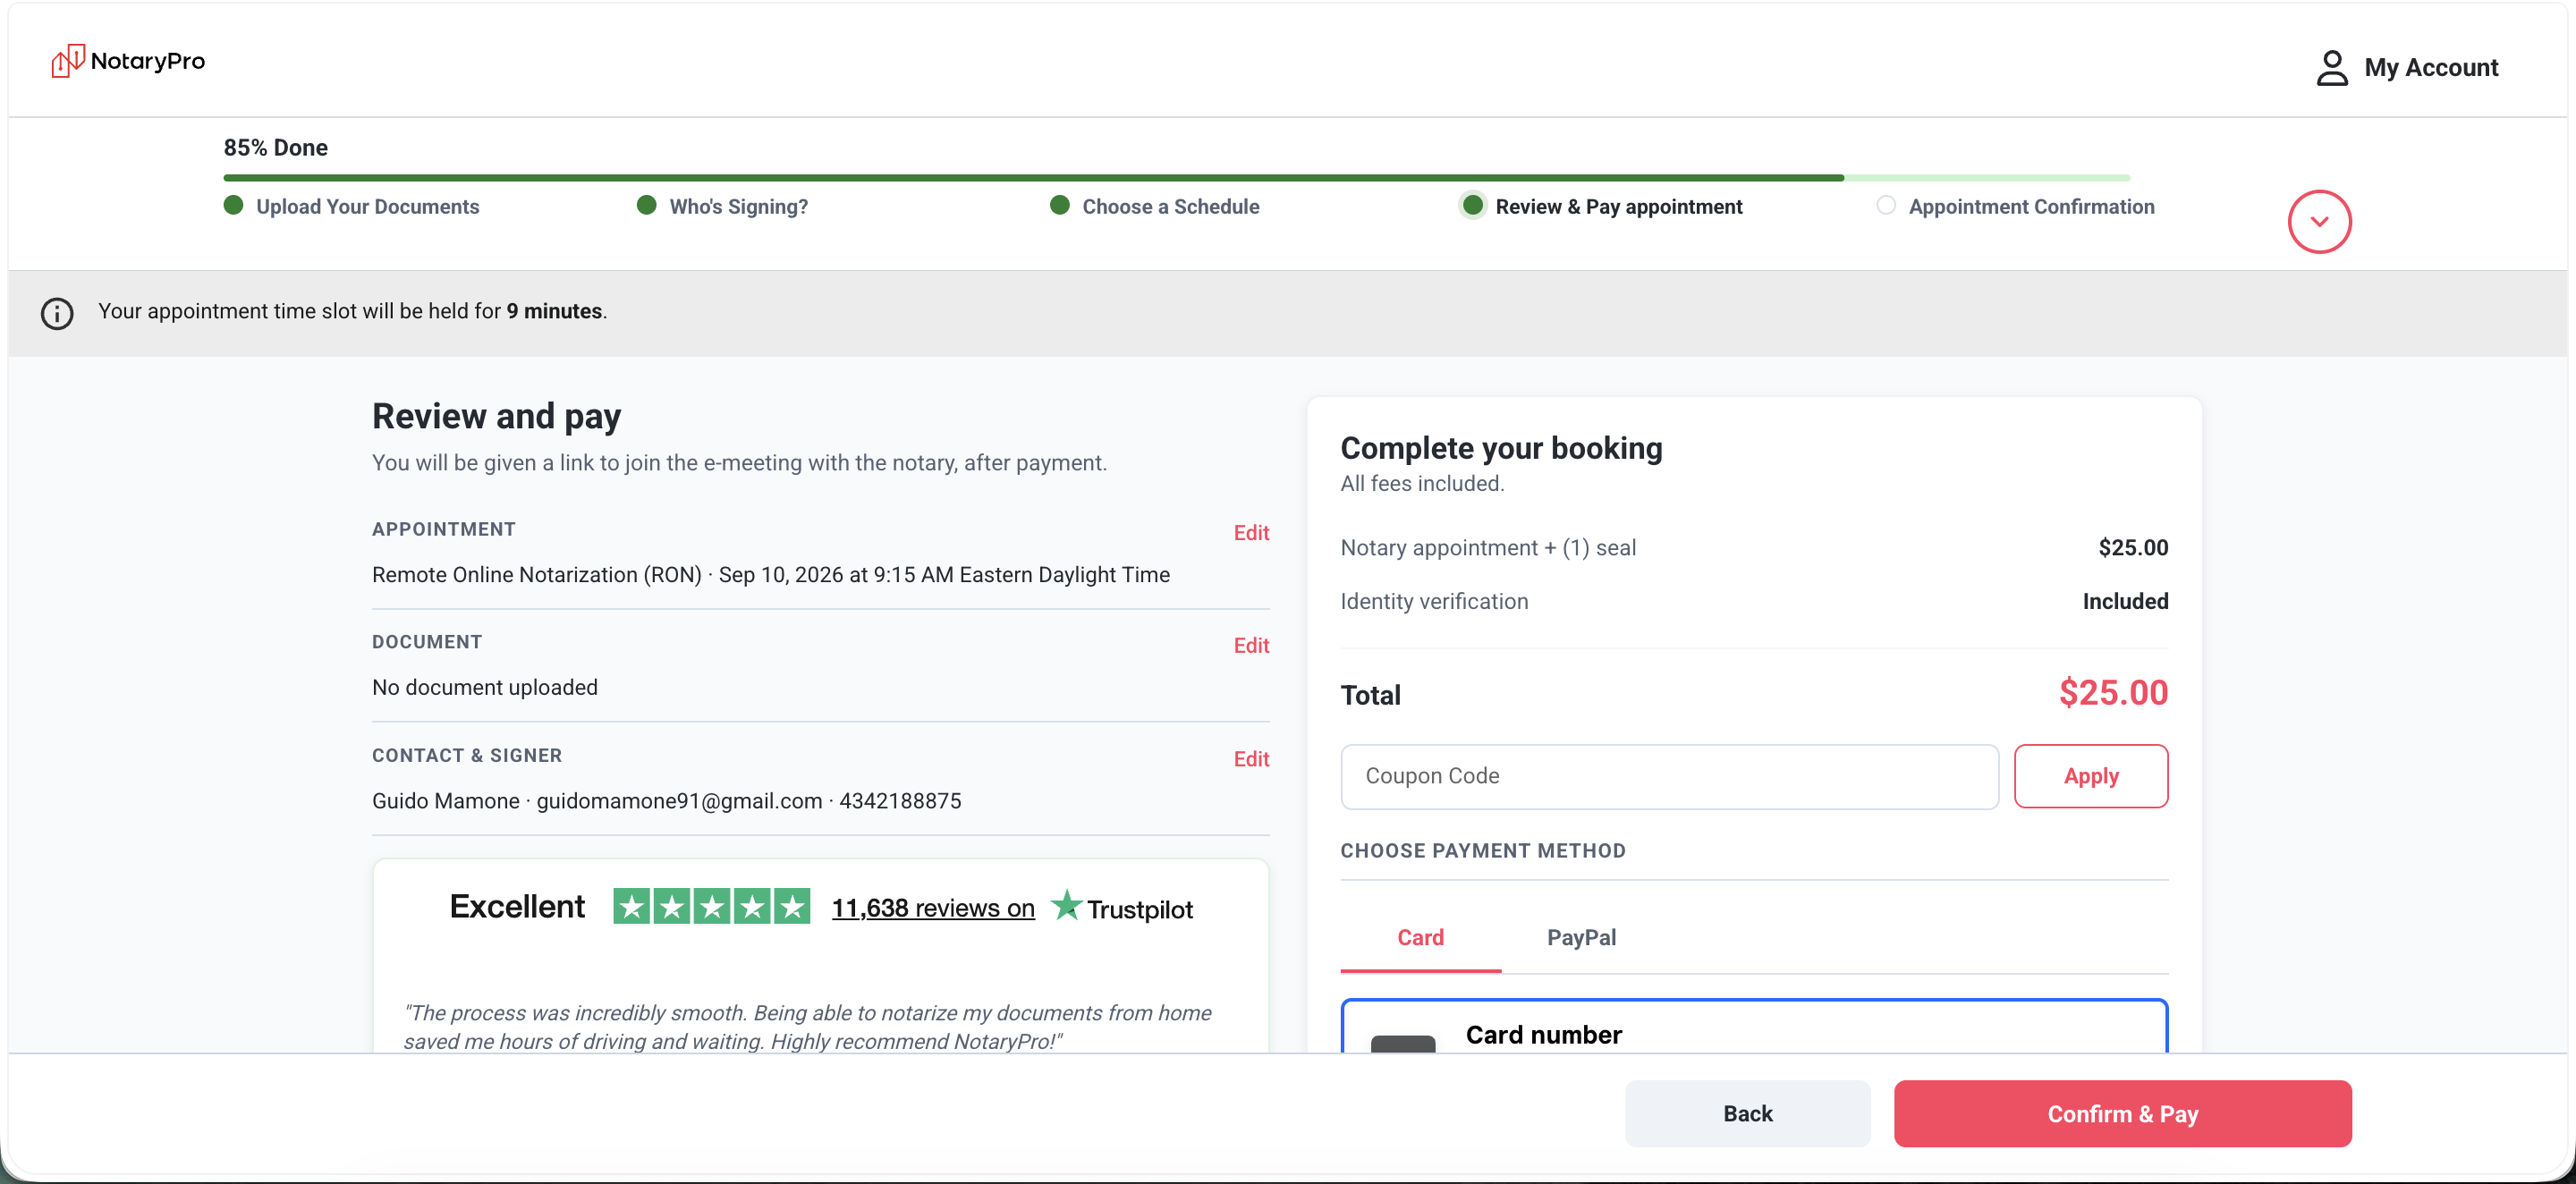The height and width of the screenshot is (1184, 2576).
Task: Switch to the PayPal payment tab
Action: tap(1581, 938)
